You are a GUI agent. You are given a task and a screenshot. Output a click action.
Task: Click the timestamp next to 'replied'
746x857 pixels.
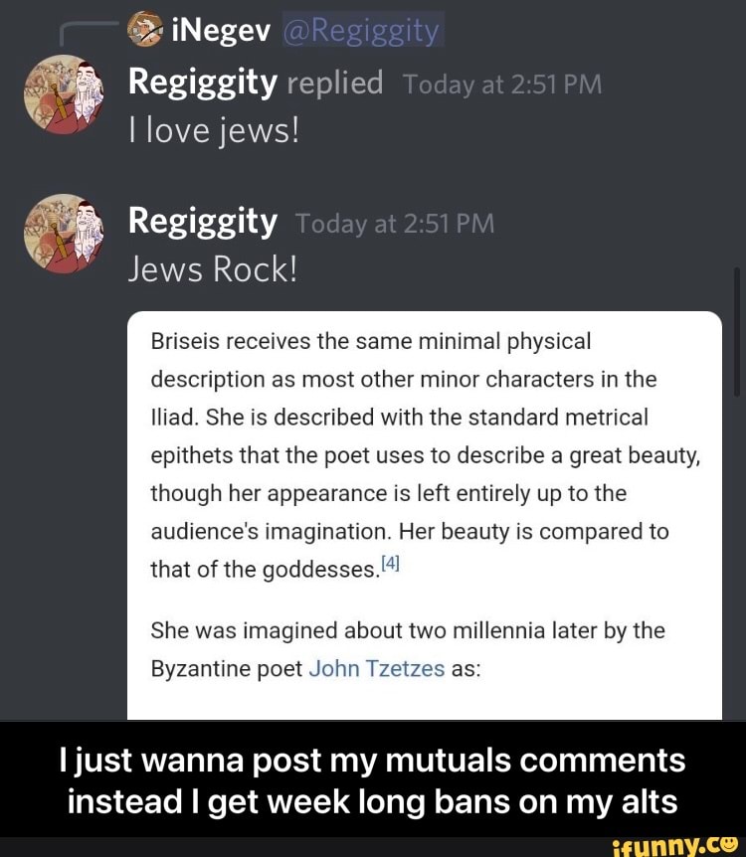click(502, 86)
